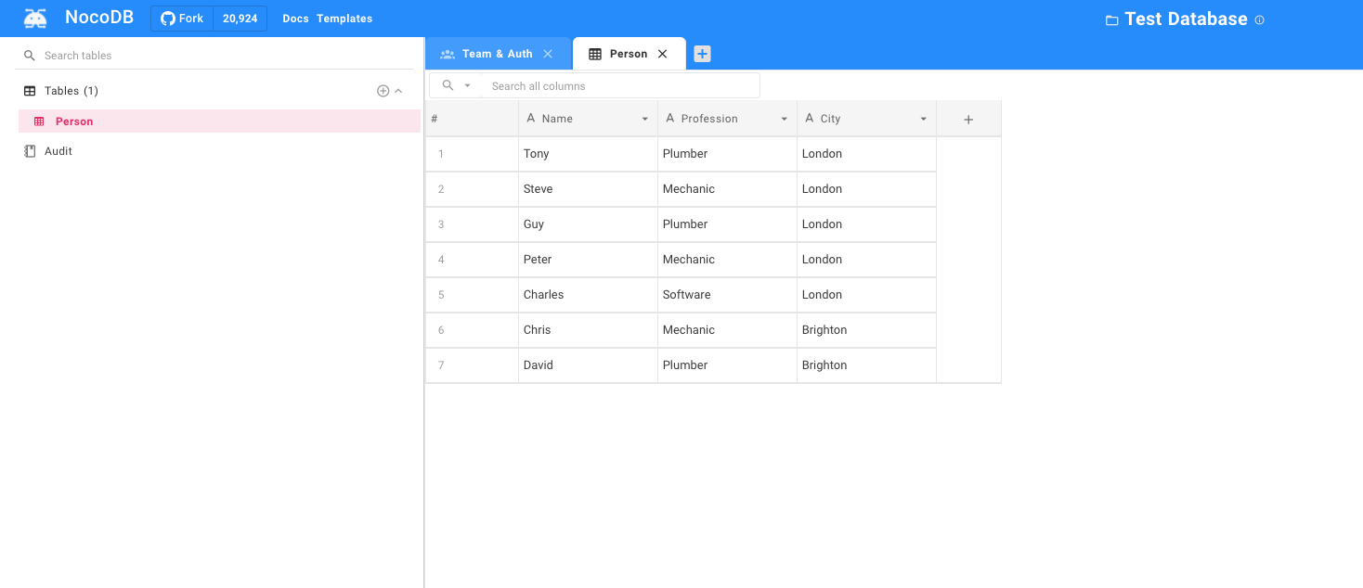Click Steve's Mechanic profession cell
This screenshot has width=1363, height=588.
click(x=727, y=189)
